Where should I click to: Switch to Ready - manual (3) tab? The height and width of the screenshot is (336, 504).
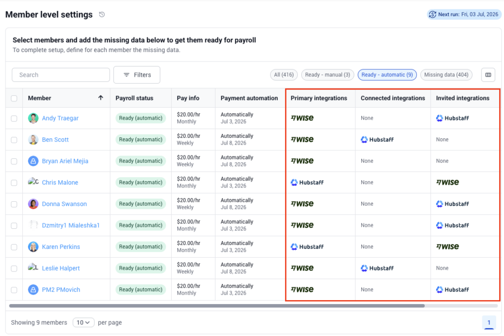(327, 75)
